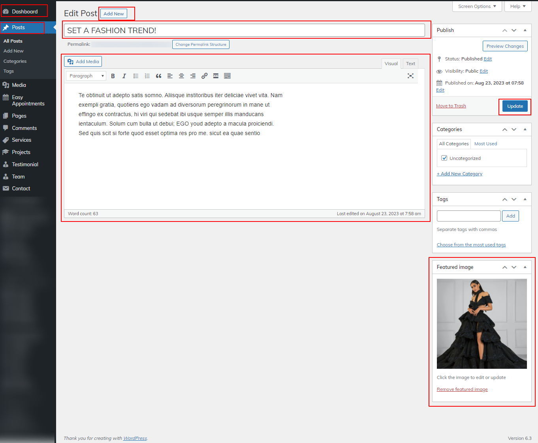The image size is (538, 443).
Task: Click the Update button
Action: point(515,106)
